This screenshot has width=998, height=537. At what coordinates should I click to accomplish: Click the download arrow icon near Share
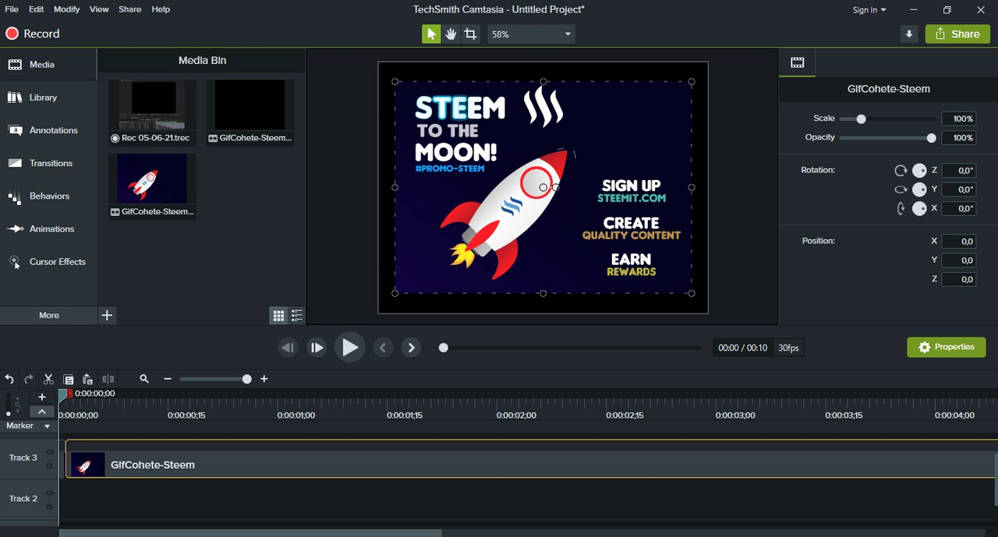(x=909, y=34)
